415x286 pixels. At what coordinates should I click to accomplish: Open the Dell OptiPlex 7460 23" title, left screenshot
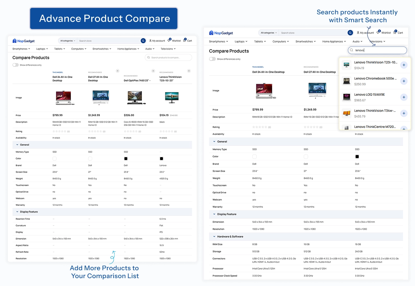pos(137,80)
